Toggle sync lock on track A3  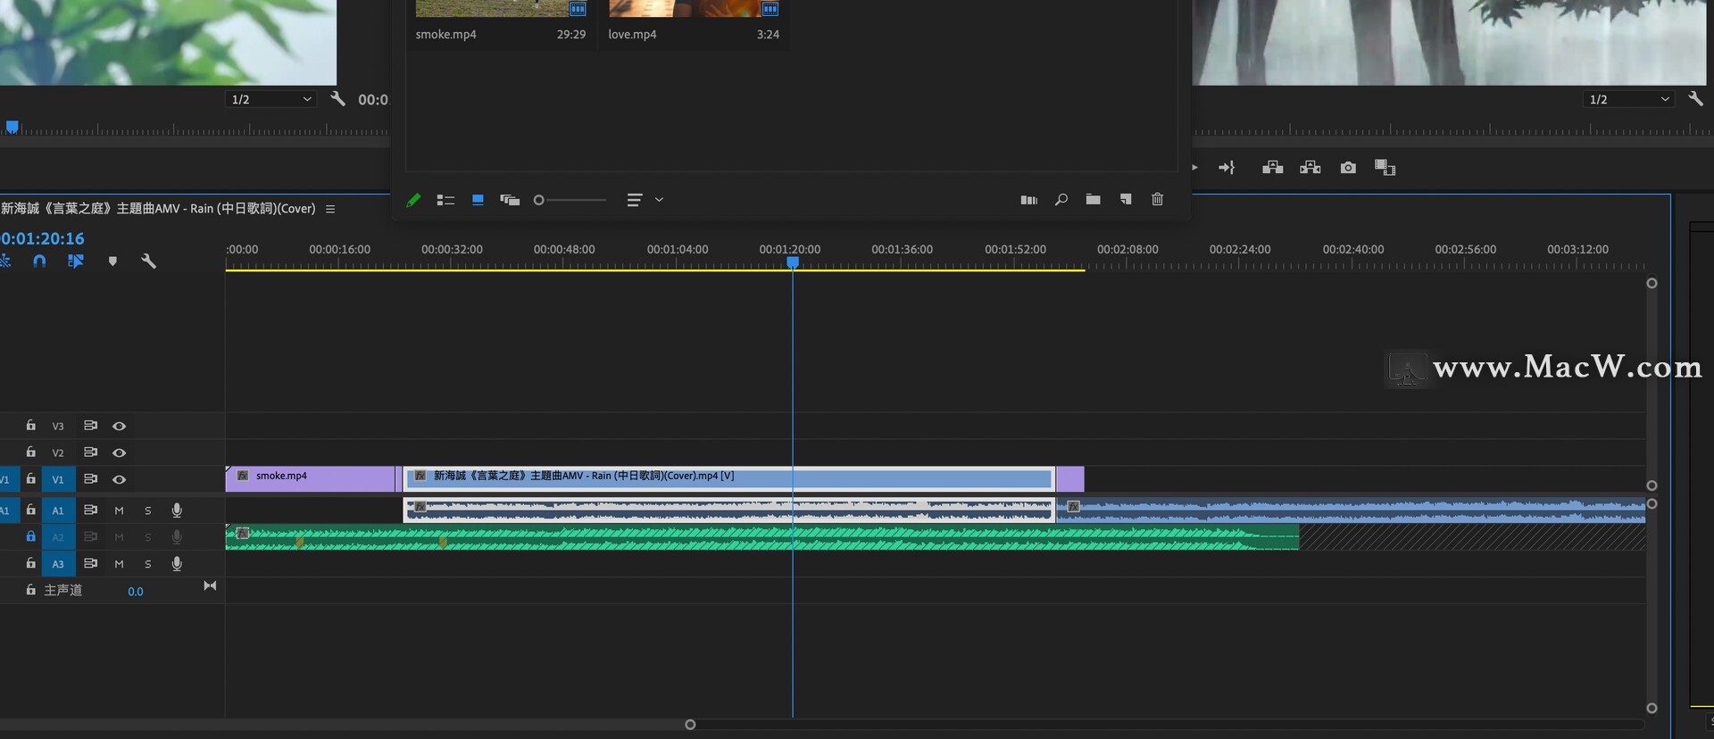(90, 563)
